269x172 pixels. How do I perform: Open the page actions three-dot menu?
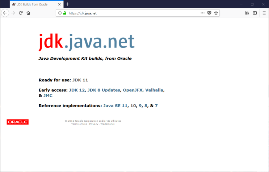[202, 13]
